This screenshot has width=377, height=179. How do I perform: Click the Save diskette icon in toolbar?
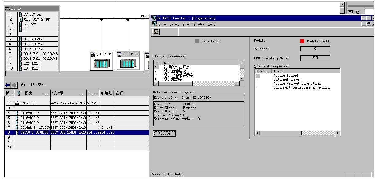[x=156, y=32]
